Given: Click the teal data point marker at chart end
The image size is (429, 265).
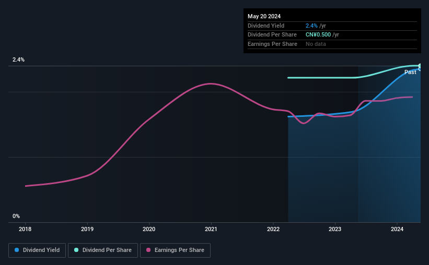Looking at the screenshot, I should 420,66.
